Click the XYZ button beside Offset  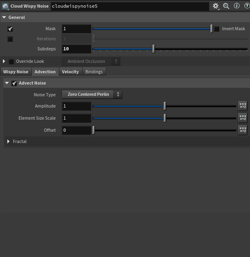coord(243,130)
